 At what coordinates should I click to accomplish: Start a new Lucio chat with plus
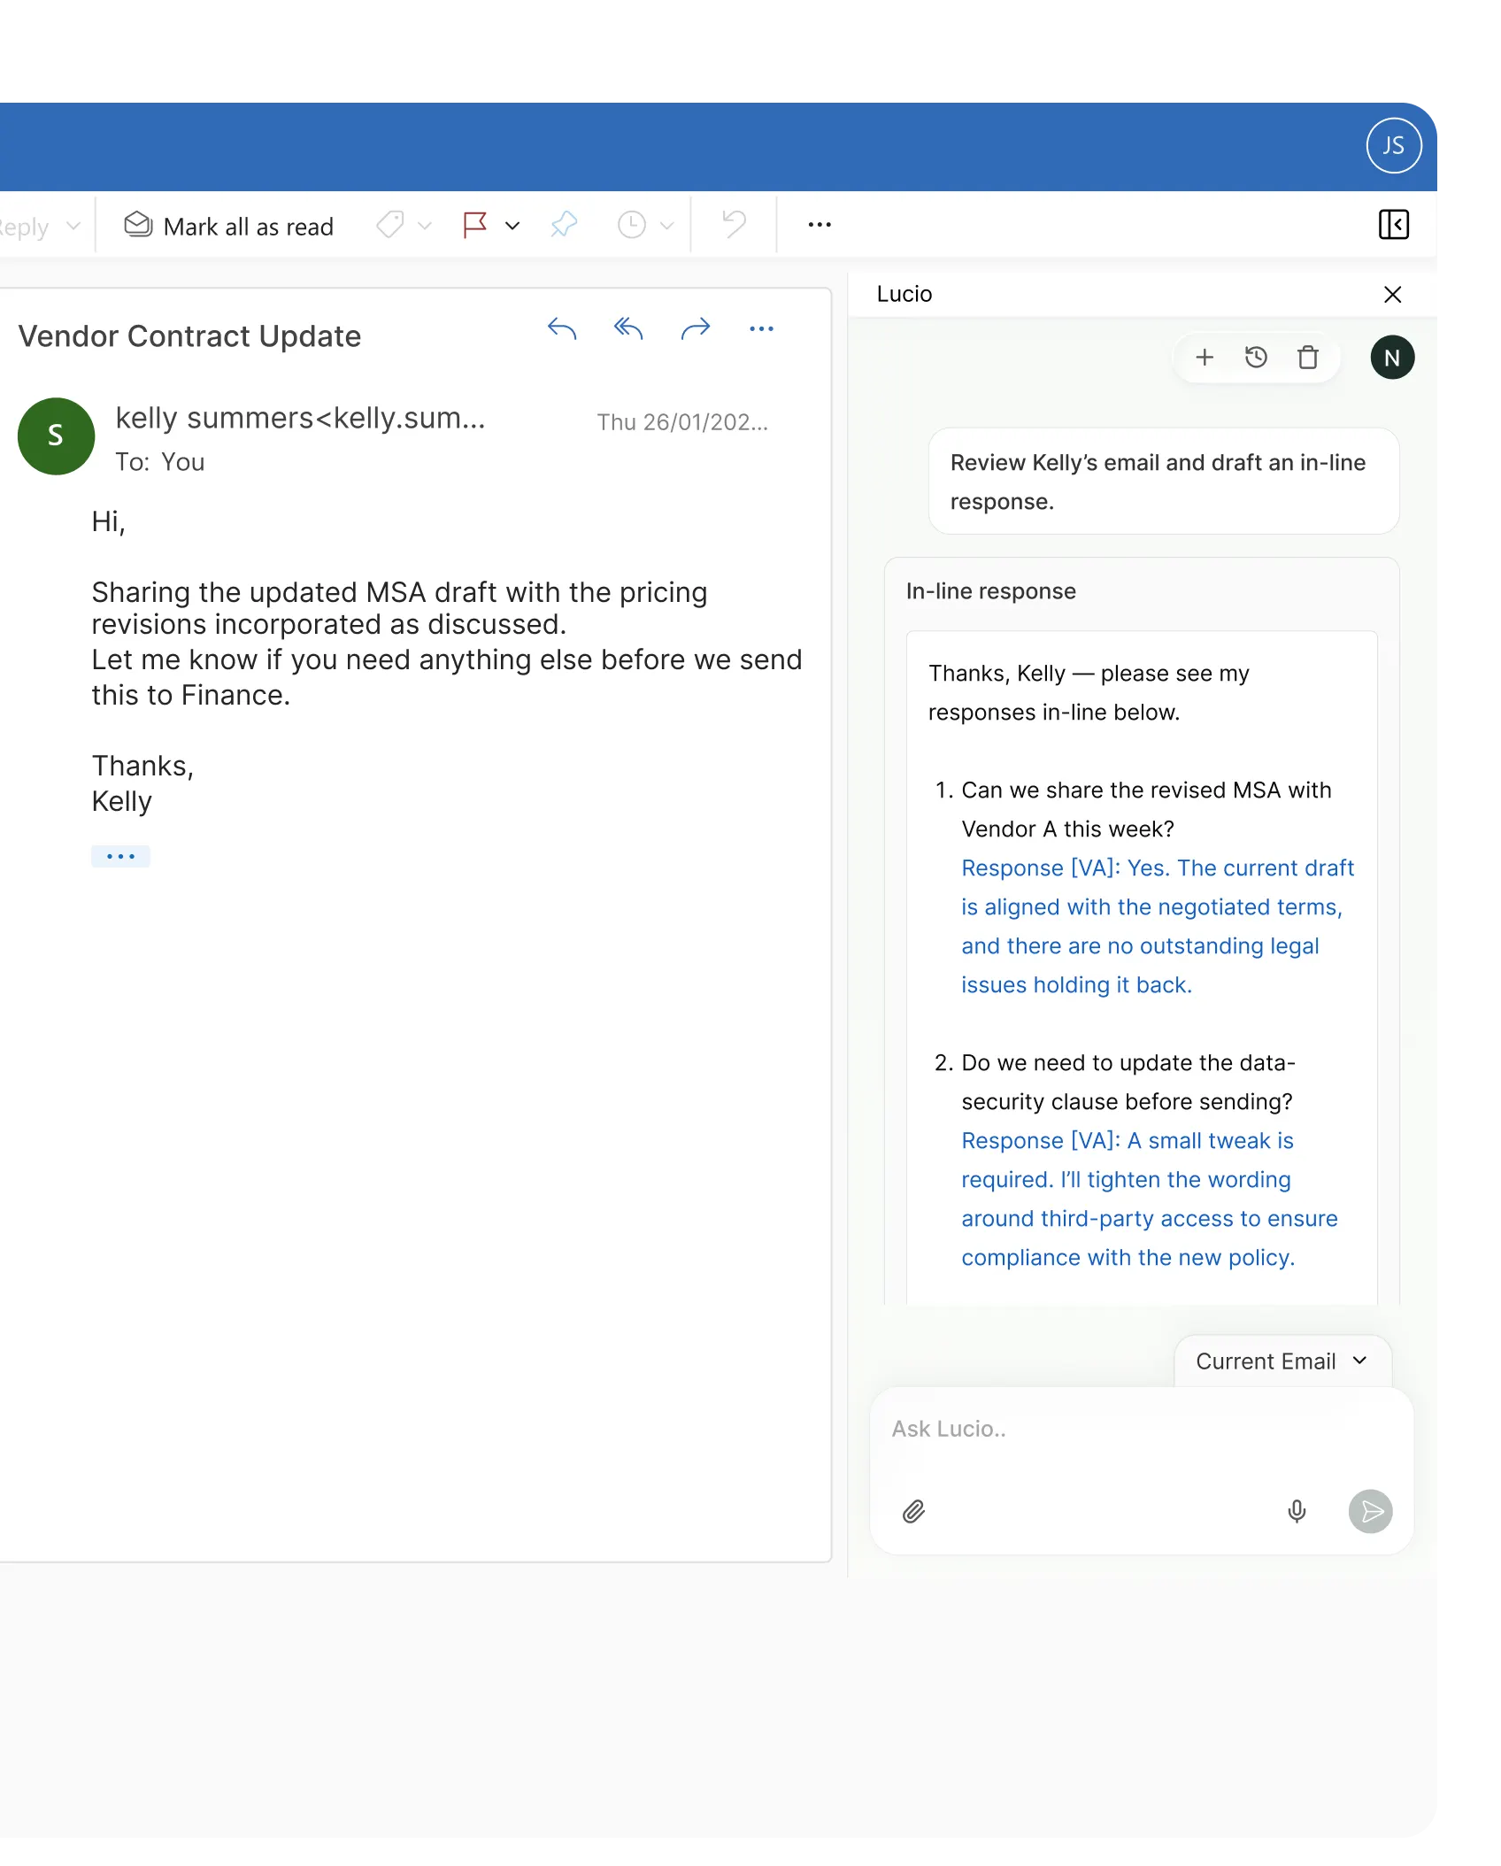(1205, 357)
